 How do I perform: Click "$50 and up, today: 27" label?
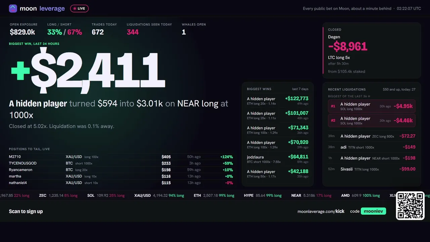coord(399,89)
